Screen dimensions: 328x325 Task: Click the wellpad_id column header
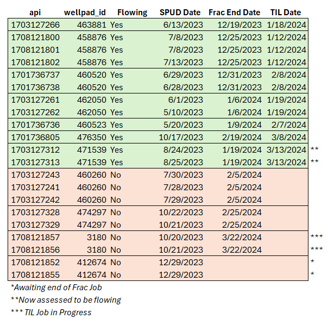(x=85, y=12)
